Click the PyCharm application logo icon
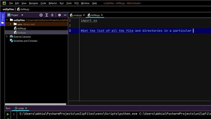 click(x=4, y=3)
